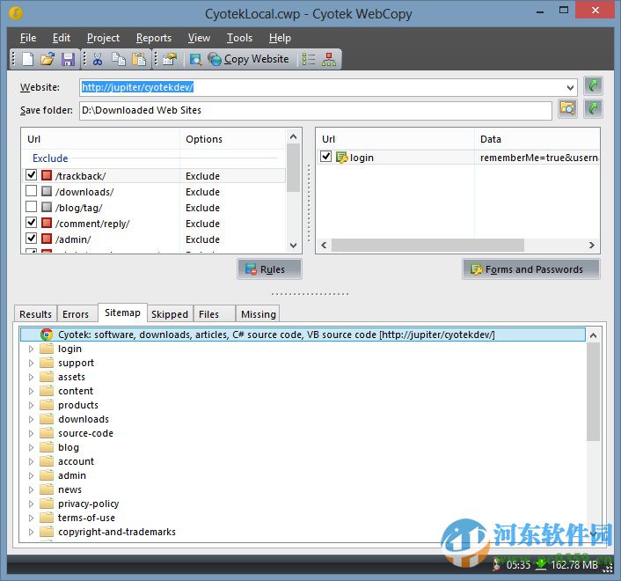Click the Save floppy disk icon
Screen dimensions: 621x581
tap(67, 59)
